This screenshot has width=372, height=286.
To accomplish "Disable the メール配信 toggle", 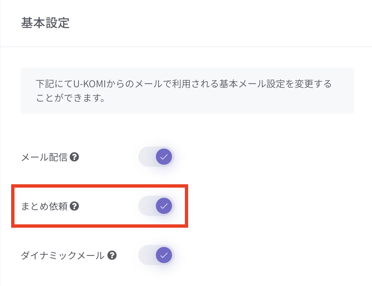I will [x=157, y=157].
